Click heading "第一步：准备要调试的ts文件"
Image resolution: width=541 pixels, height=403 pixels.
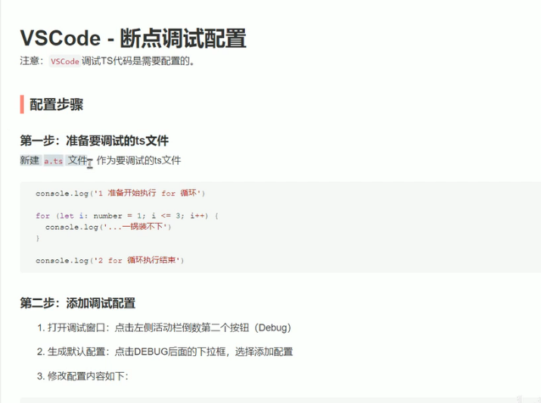pyautogui.click(x=94, y=141)
